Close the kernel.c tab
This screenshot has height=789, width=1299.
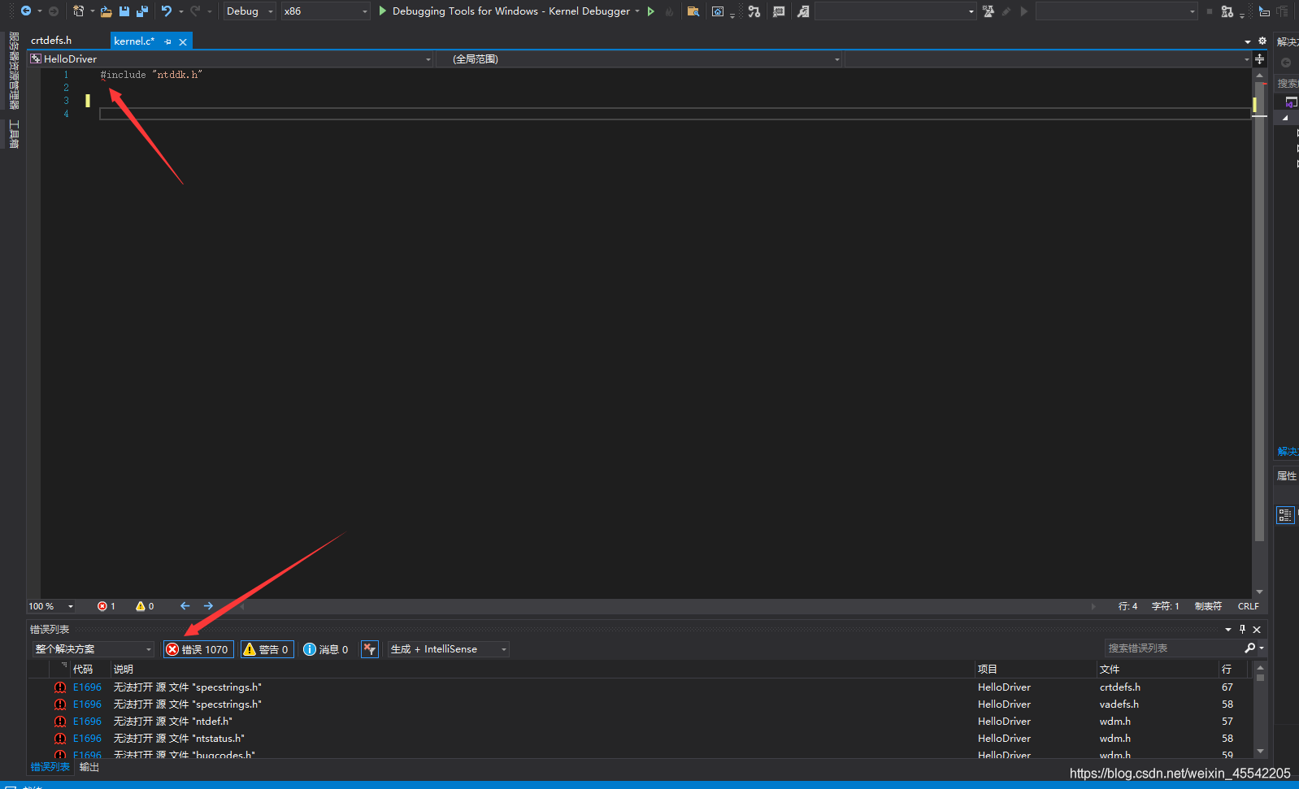[183, 42]
